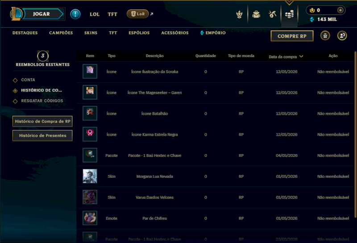Open the DESTAQUES store tab

(x=25, y=33)
